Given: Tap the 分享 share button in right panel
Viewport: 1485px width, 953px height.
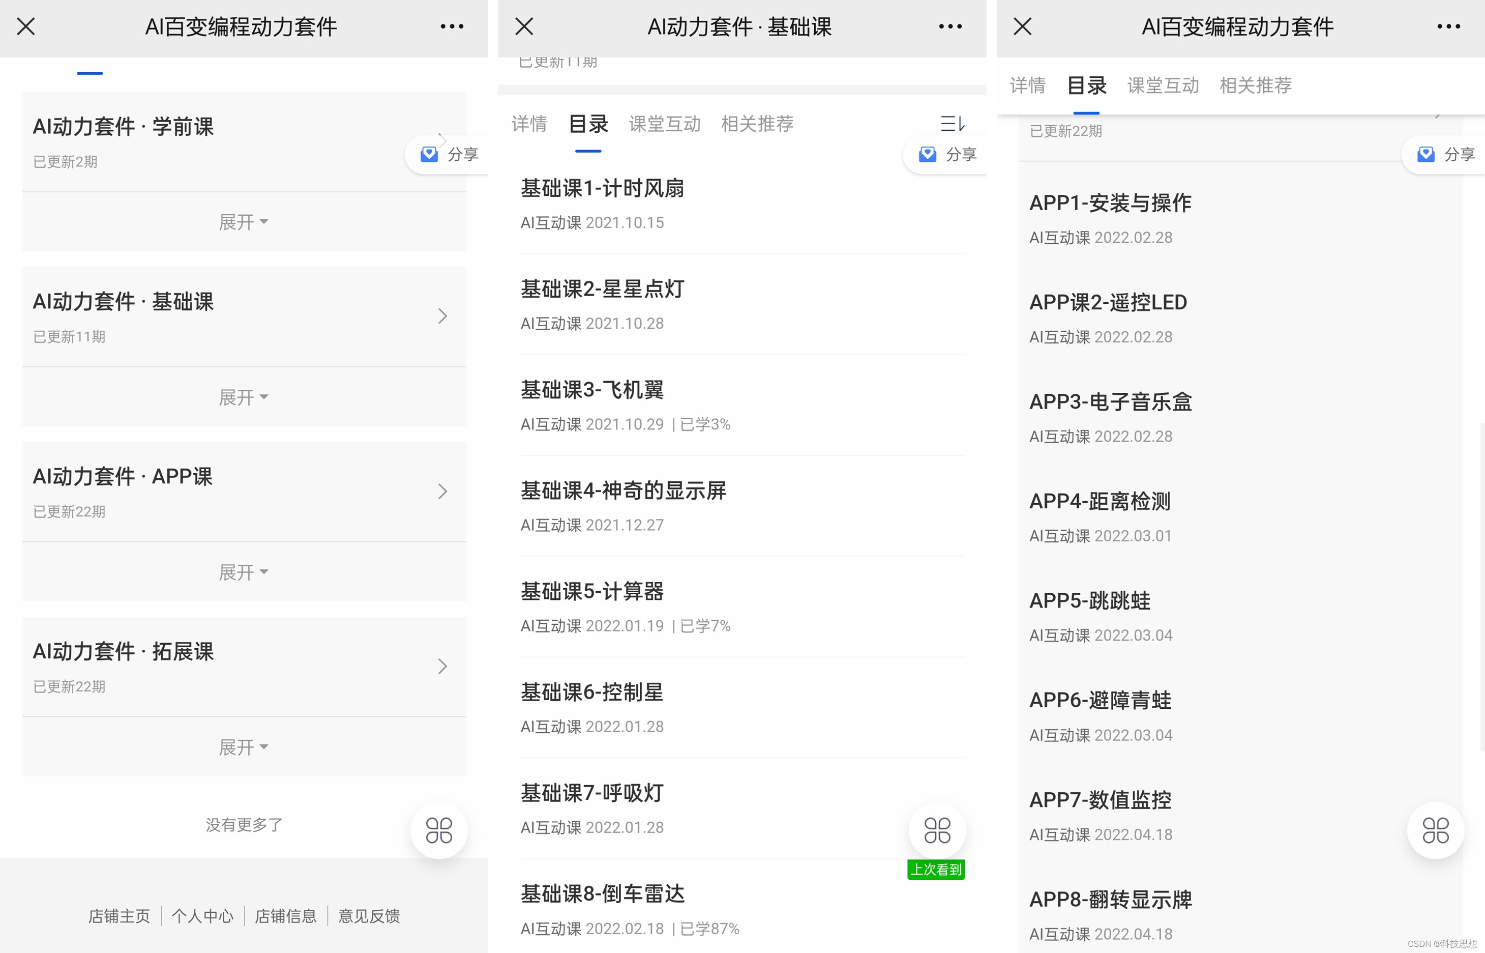Looking at the screenshot, I should tap(1444, 154).
